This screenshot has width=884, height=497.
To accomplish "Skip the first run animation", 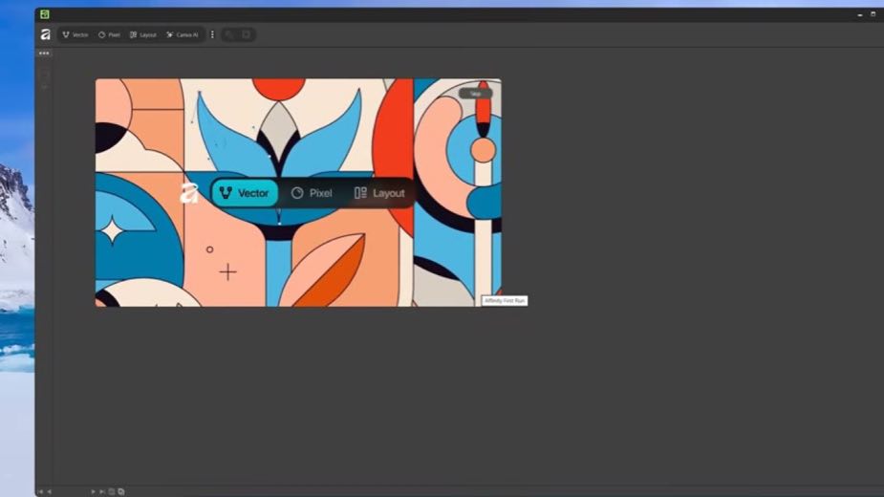I will [475, 94].
